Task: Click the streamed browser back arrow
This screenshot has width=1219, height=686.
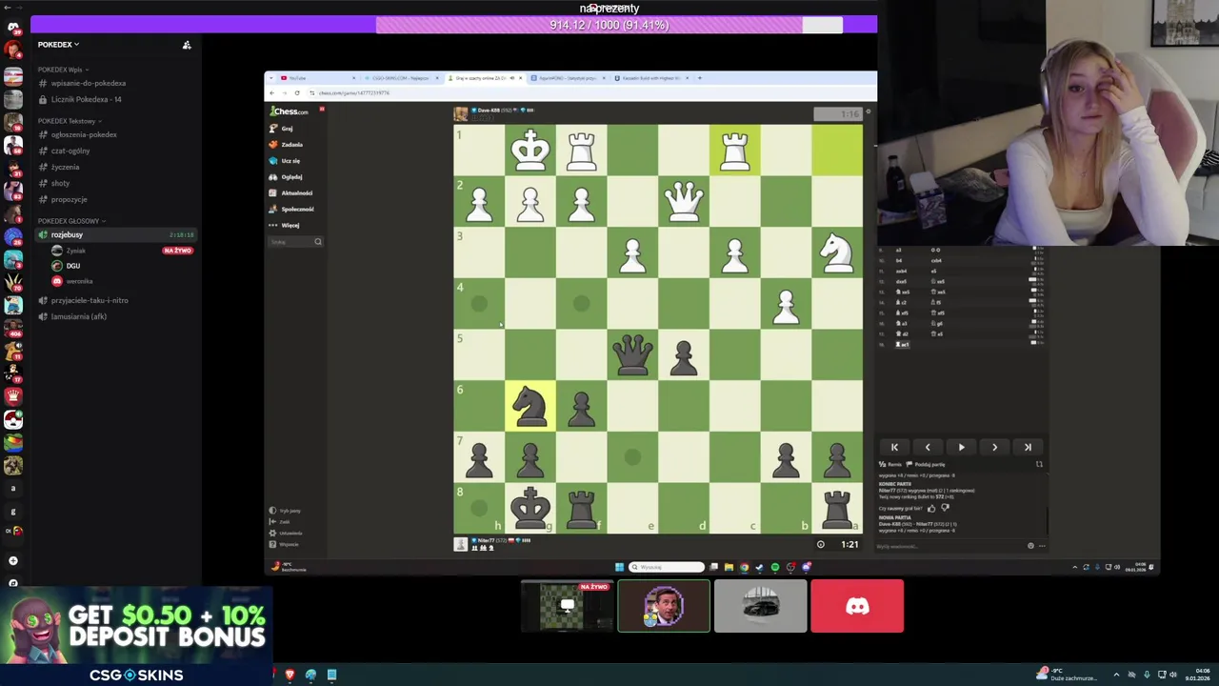Action: 271,92
